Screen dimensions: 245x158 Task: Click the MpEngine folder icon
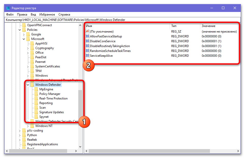click(36, 89)
